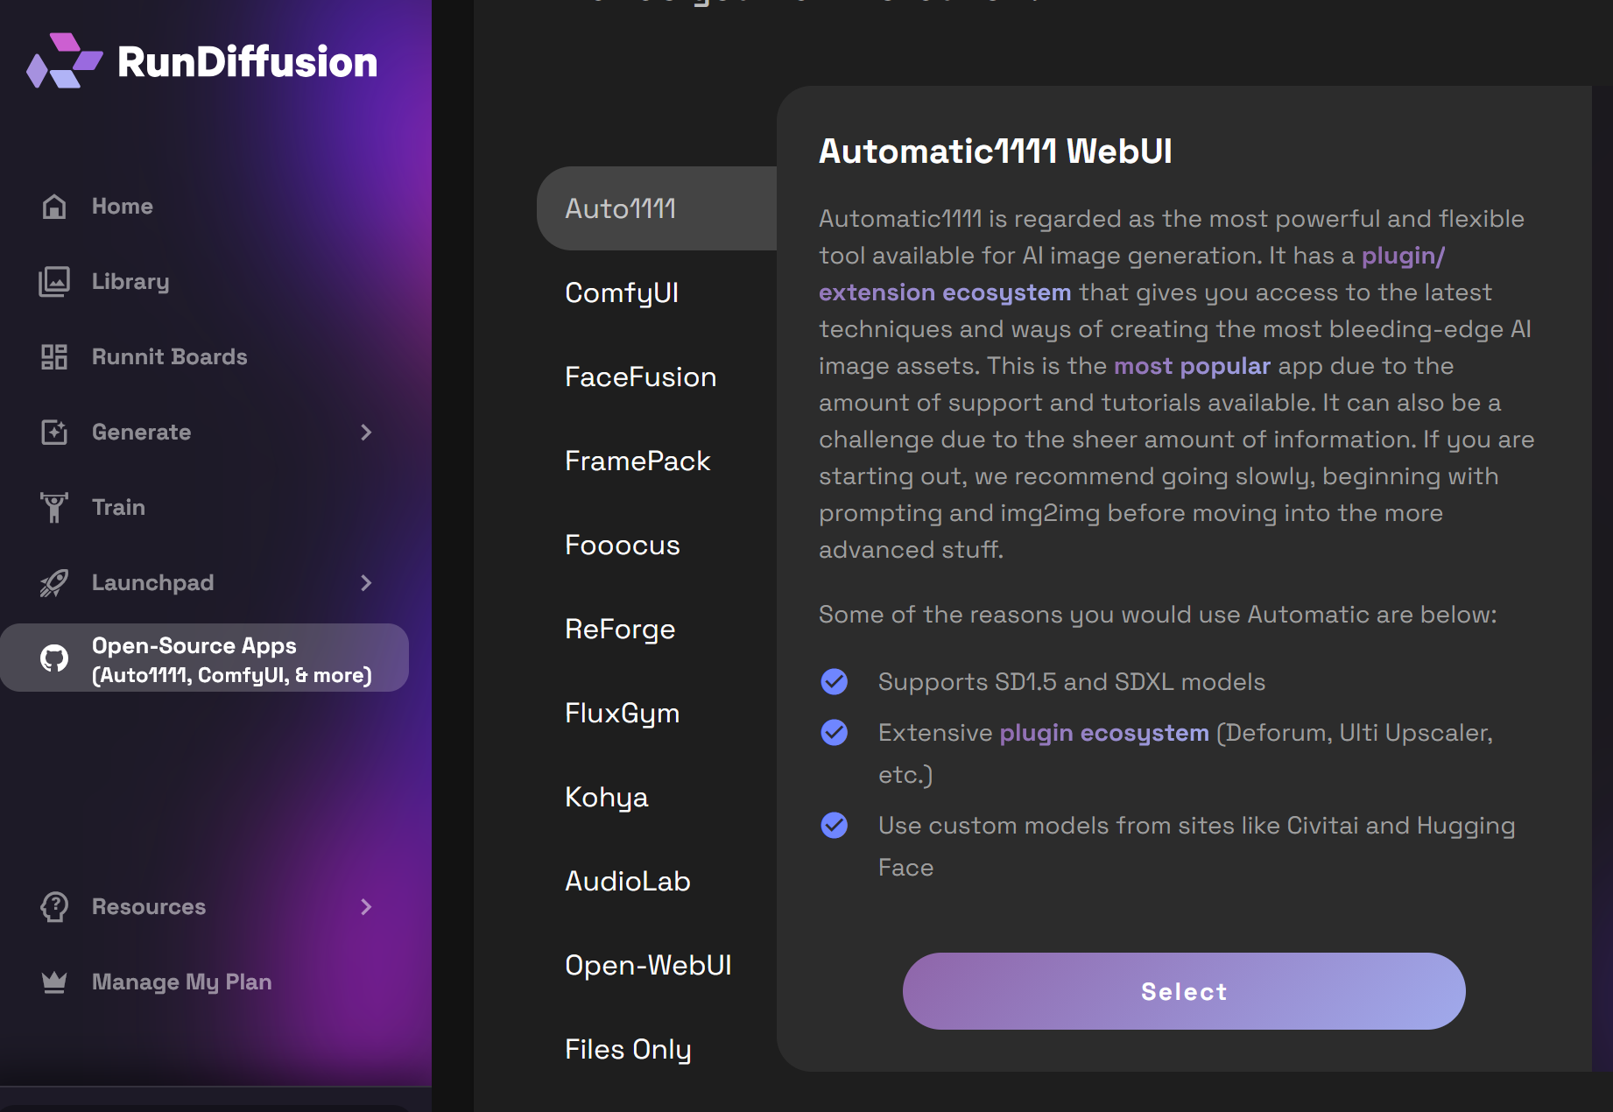Click the crown icon next to Manage My Plan
This screenshot has width=1613, height=1112.
point(53,981)
